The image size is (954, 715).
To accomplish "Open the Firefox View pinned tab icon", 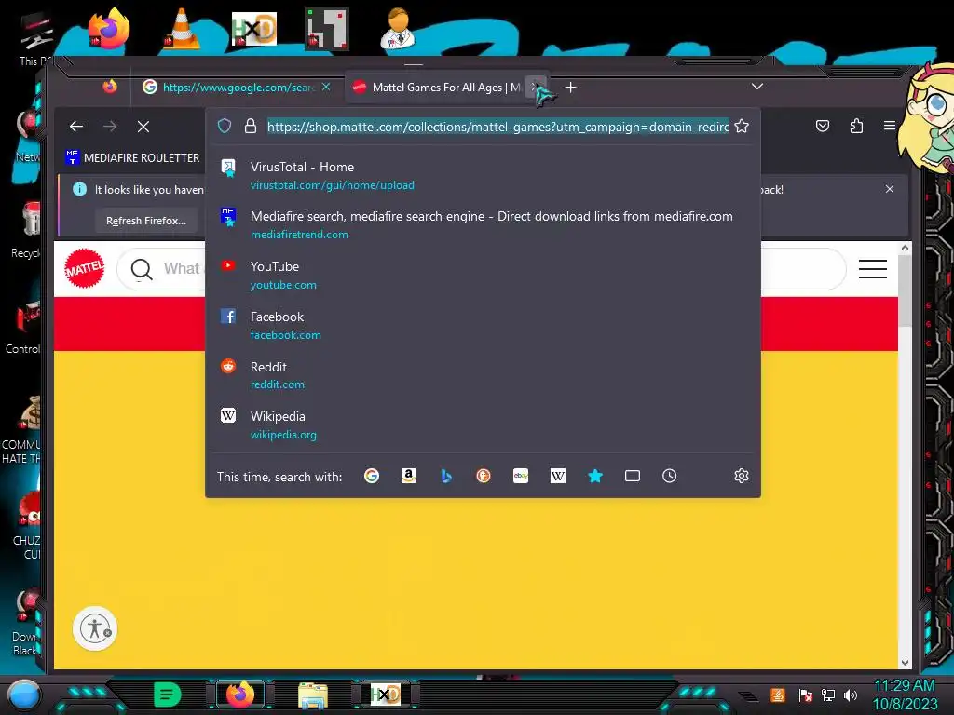I will (x=110, y=87).
